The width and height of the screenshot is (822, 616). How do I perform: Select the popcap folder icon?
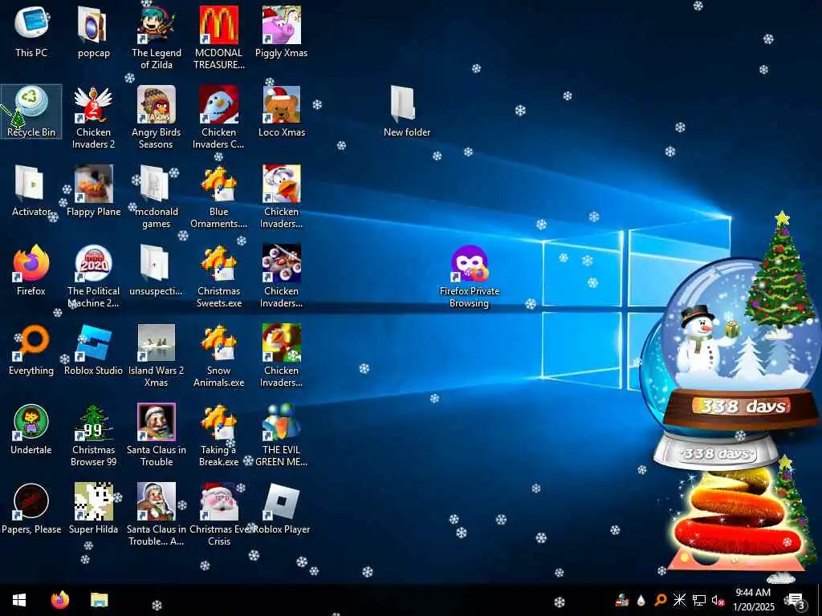click(93, 32)
